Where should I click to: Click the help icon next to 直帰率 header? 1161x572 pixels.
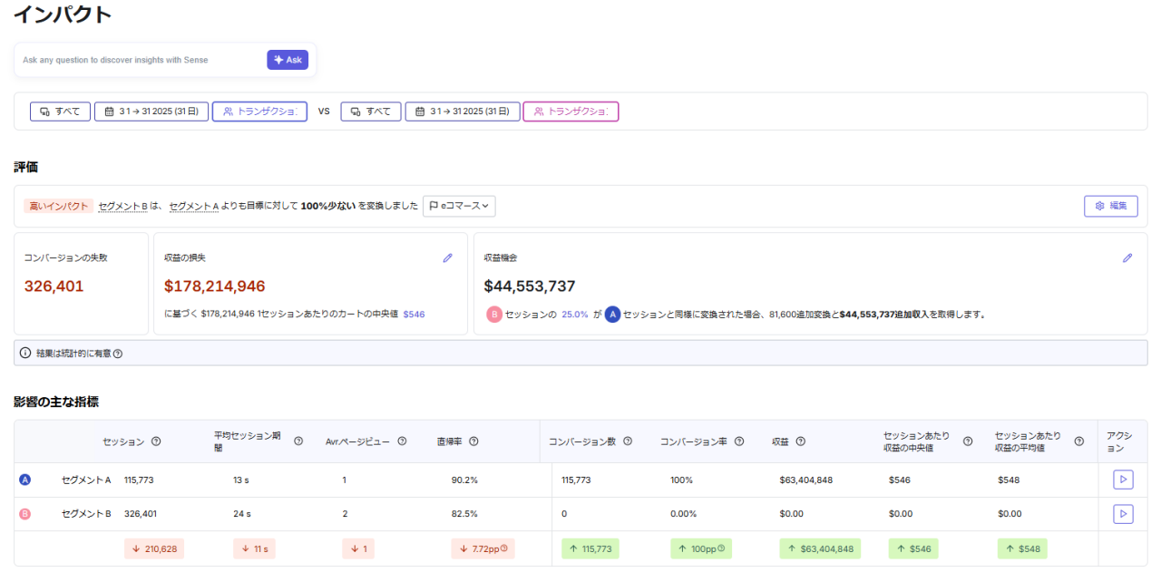473,441
